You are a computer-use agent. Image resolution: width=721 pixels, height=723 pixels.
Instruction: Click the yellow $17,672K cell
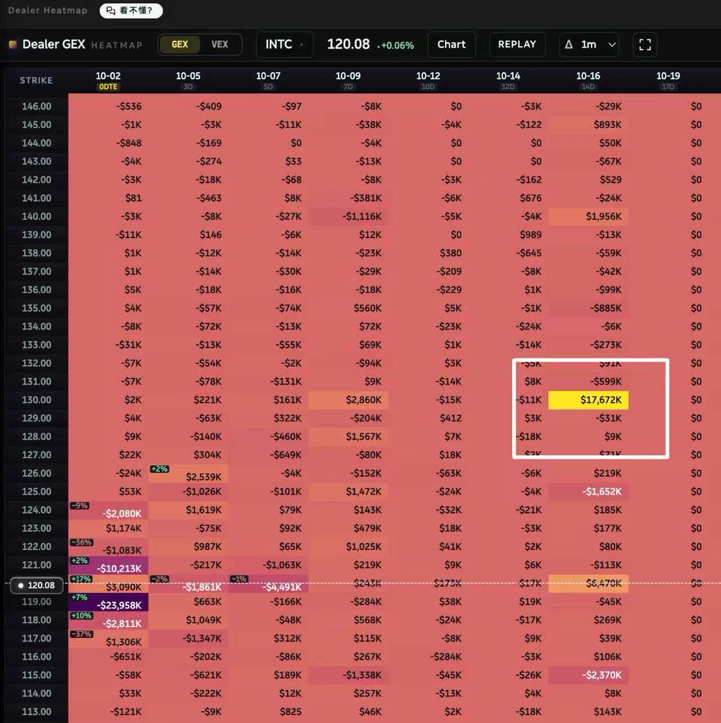588,400
